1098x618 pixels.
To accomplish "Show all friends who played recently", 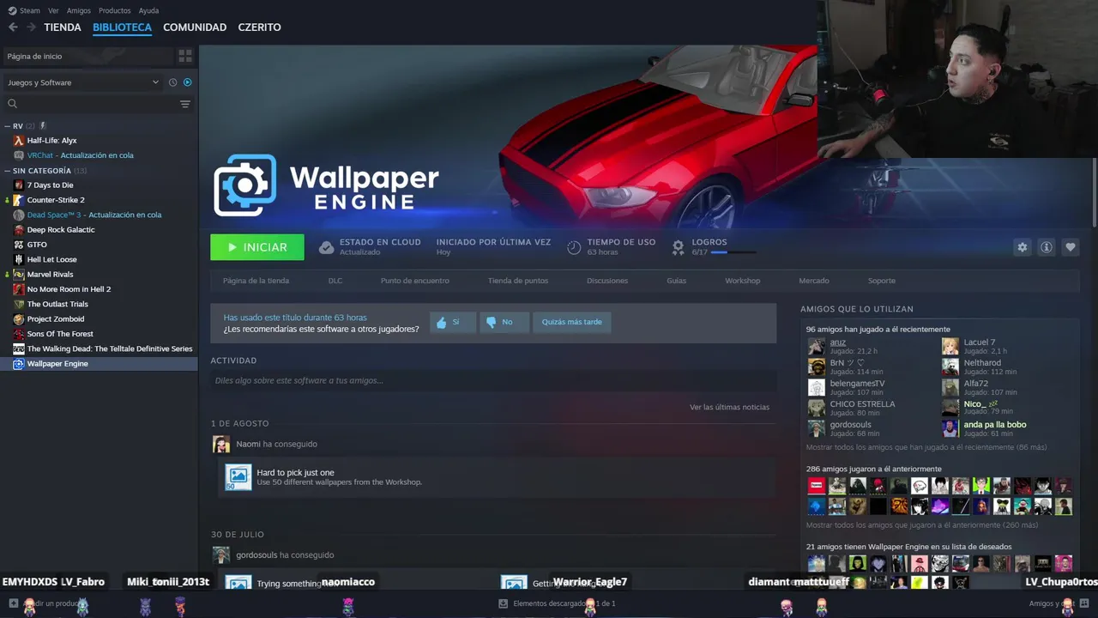I will tap(926, 447).
